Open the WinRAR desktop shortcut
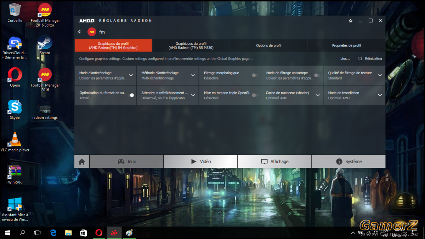The image size is (425, 239). (x=15, y=174)
